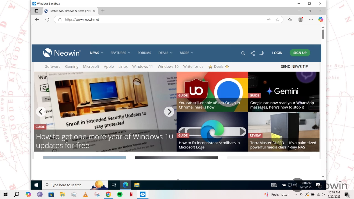Open TerraMaster F4 SSD review
This screenshot has width=354, height=199.
click(x=283, y=145)
